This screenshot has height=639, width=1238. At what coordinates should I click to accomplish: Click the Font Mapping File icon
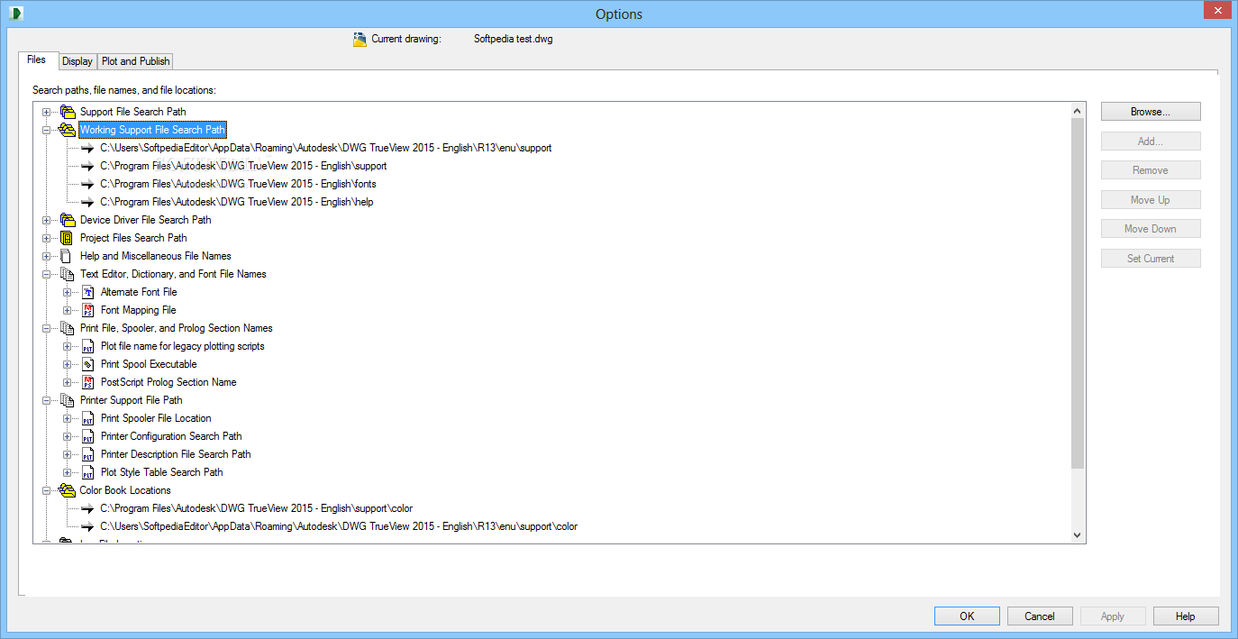pyautogui.click(x=87, y=310)
